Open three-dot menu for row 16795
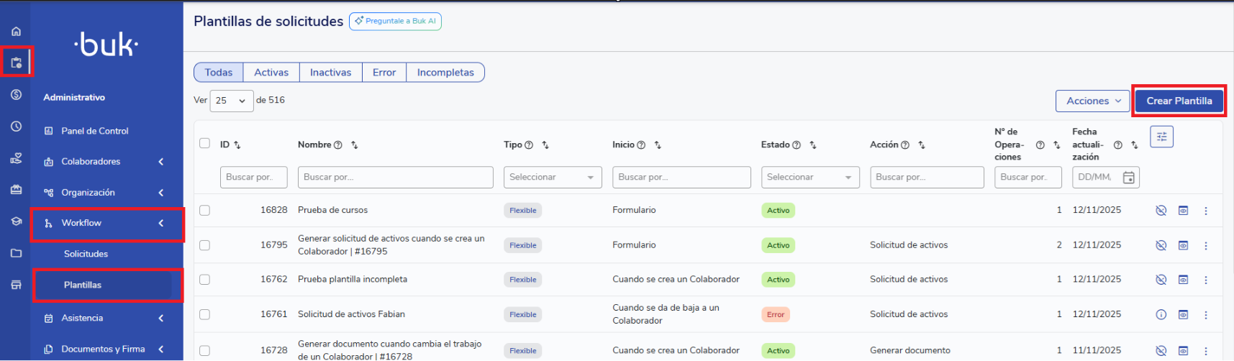The height and width of the screenshot is (361, 1234). coord(1206,245)
